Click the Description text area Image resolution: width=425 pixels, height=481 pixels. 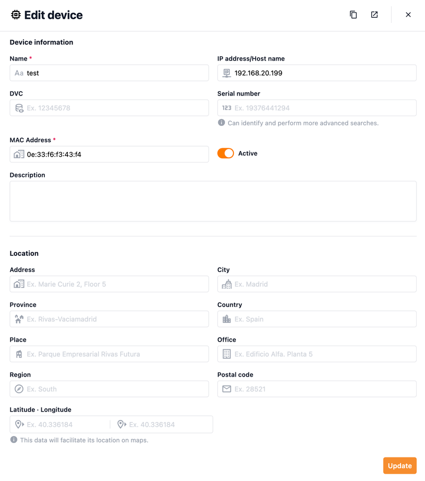coord(213,201)
